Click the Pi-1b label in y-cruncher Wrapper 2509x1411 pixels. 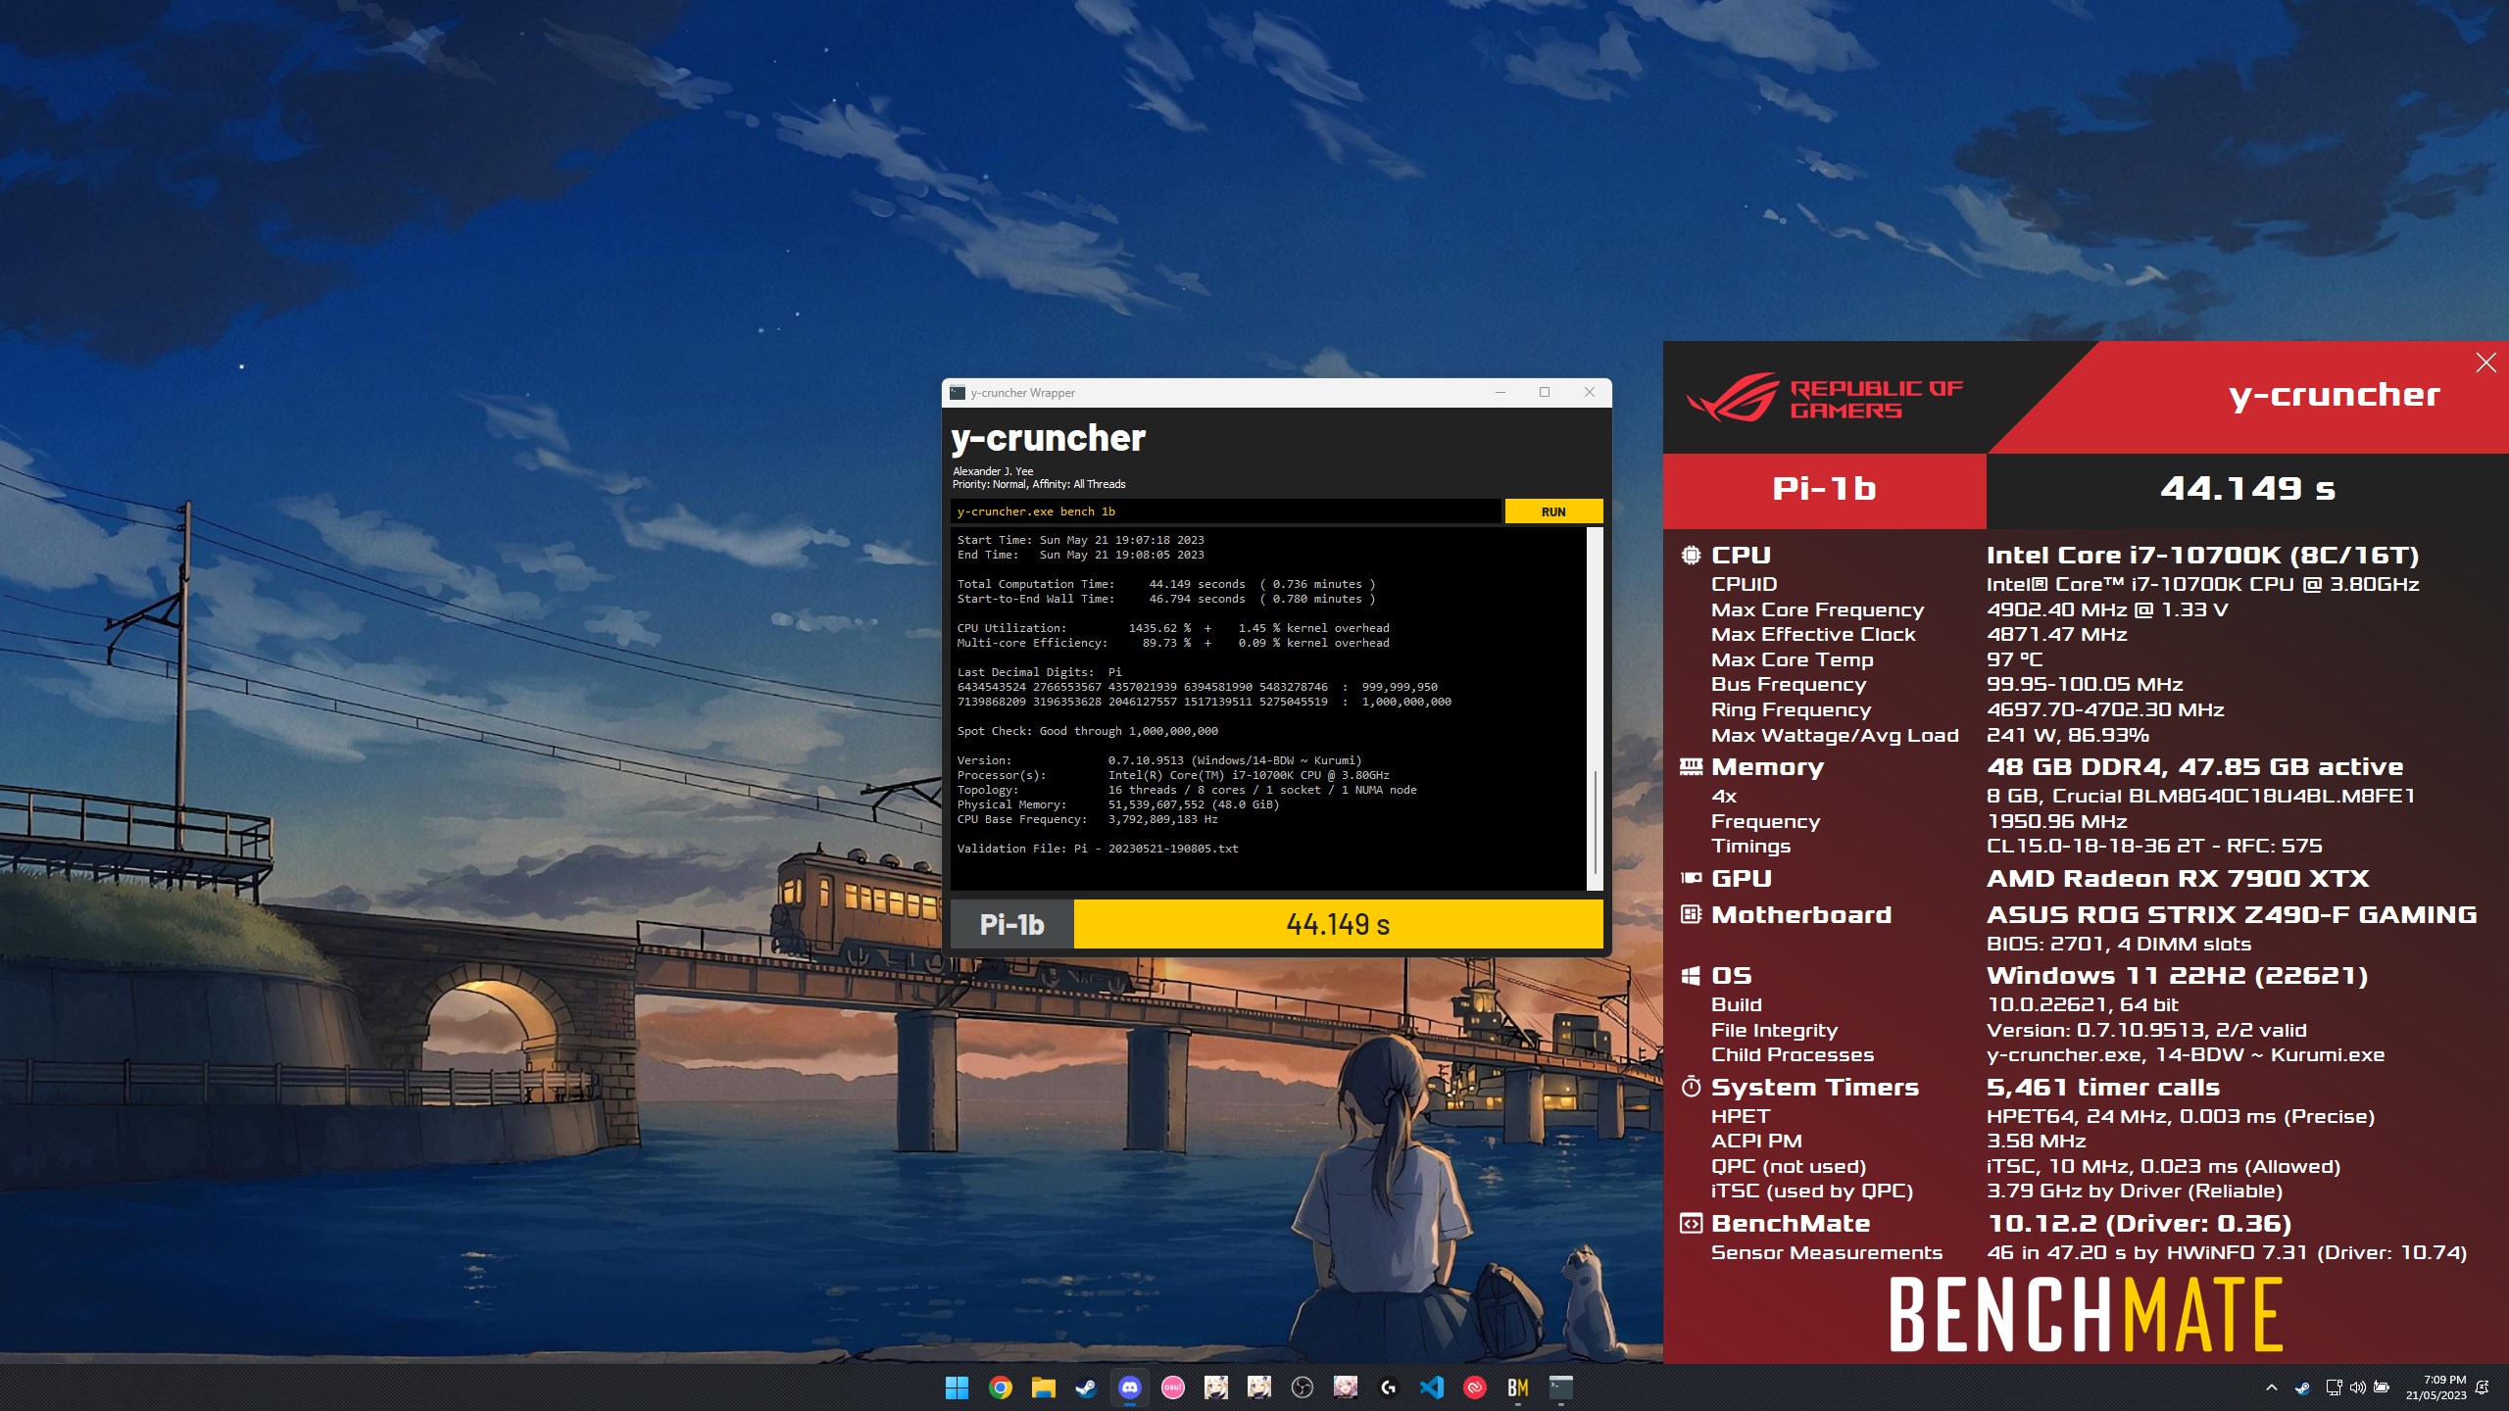(x=1011, y=924)
